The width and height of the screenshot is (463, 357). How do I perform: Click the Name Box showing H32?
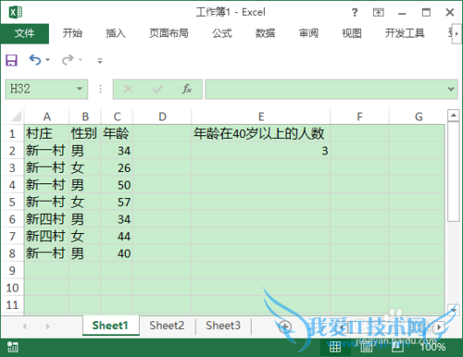pos(46,89)
